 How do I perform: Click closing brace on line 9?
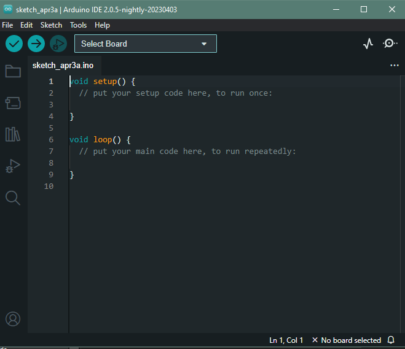tap(72, 175)
